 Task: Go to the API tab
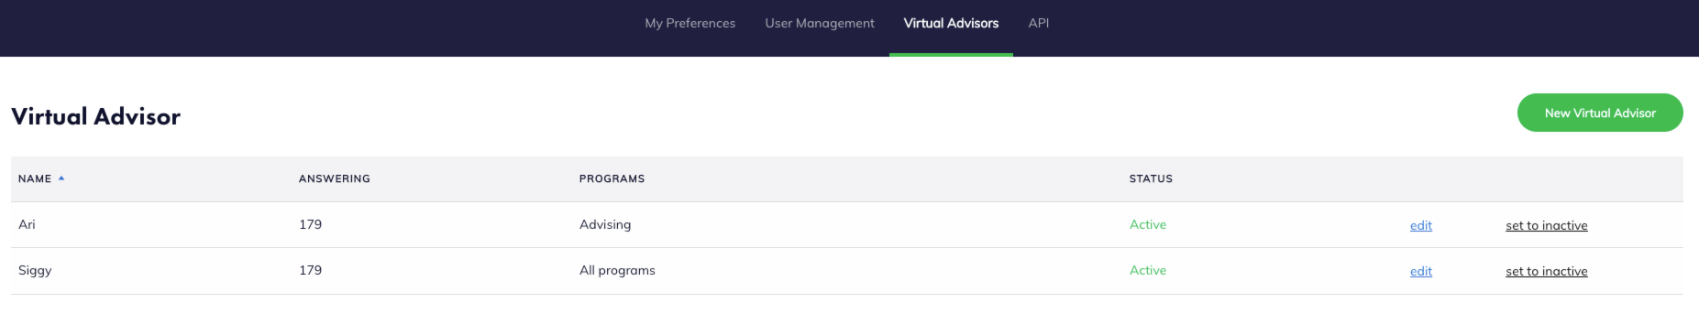1039,23
